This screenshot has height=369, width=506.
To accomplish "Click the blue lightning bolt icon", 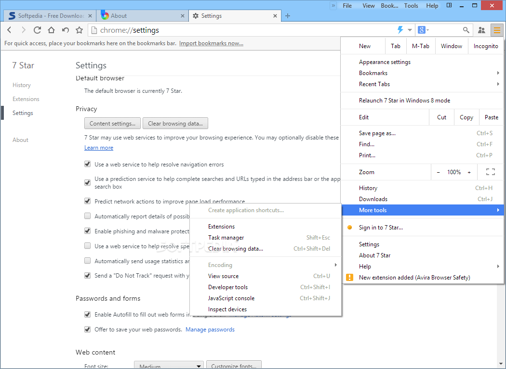I will coord(400,30).
